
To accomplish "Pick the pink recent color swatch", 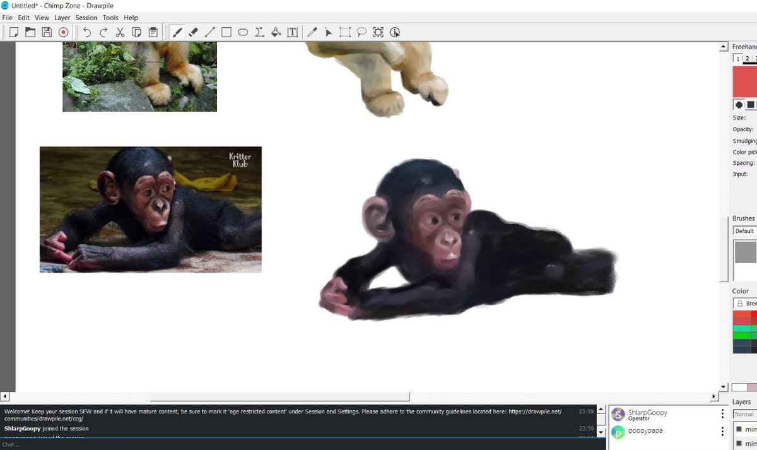I will pos(753,387).
